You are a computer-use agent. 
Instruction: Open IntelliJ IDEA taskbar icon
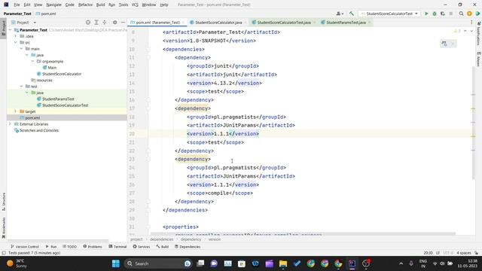coord(352,263)
